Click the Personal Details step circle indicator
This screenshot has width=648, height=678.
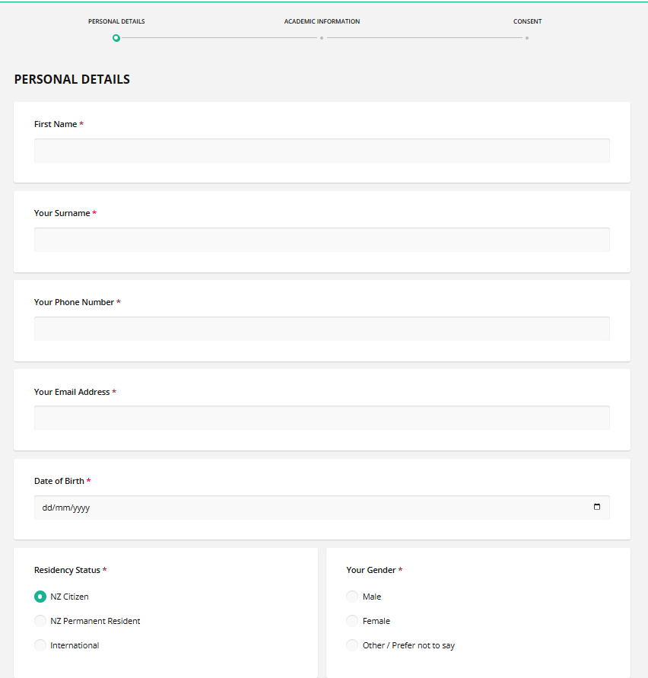tap(116, 38)
